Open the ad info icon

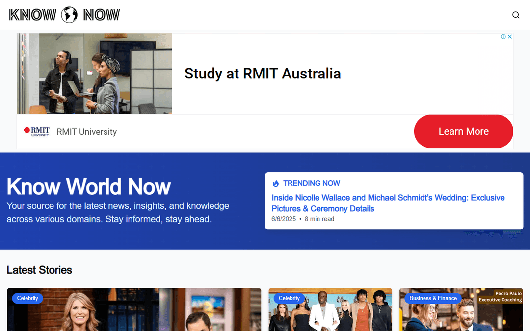(x=503, y=36)
